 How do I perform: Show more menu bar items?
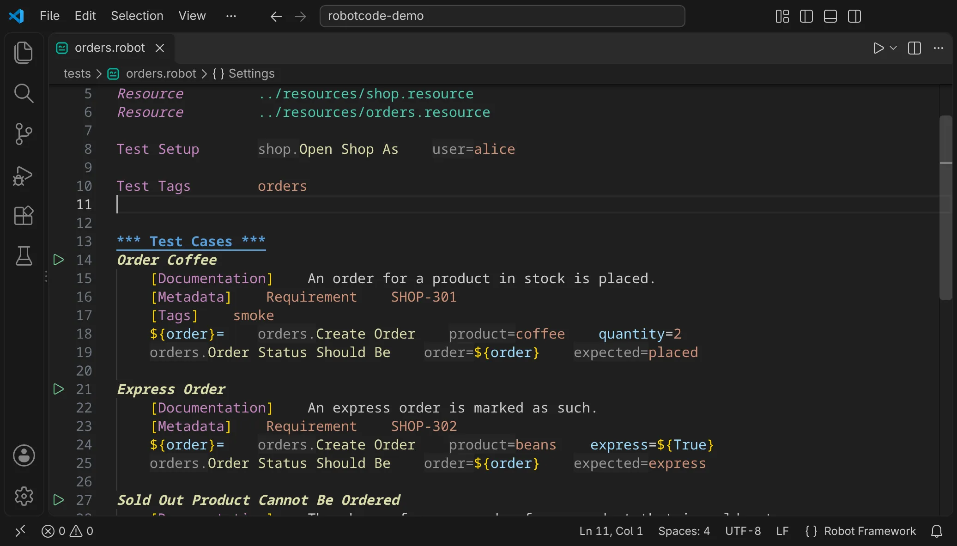point(231,16)
